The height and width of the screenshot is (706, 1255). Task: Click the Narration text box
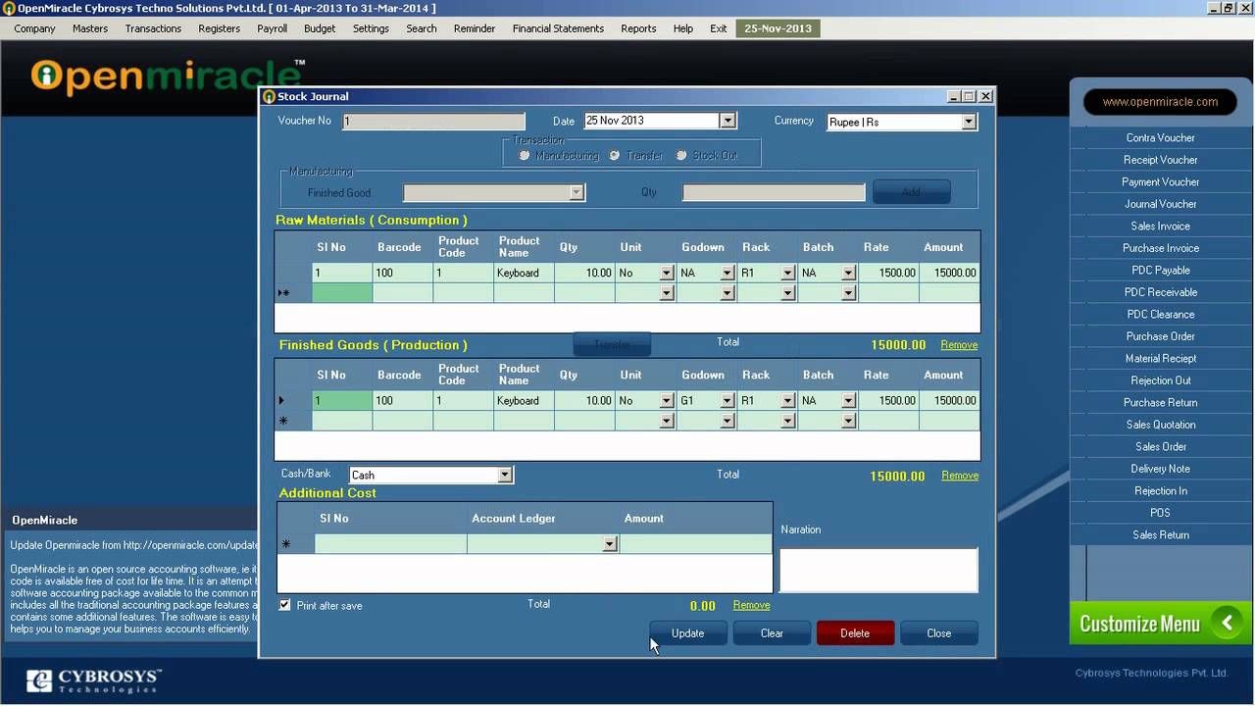coord(878,570)
